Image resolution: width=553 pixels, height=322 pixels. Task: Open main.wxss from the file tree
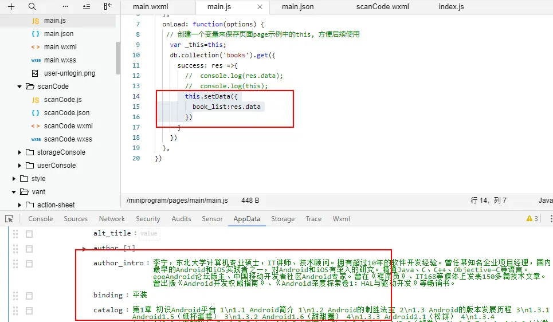click(x=60, y=60)
